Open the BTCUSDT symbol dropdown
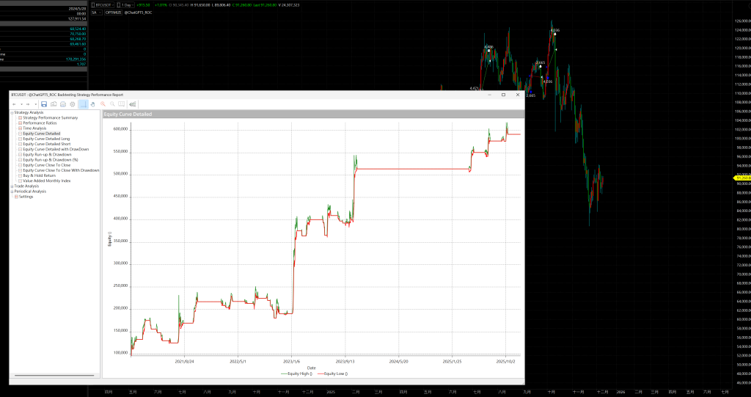The image size is (751, 397). 103,5
